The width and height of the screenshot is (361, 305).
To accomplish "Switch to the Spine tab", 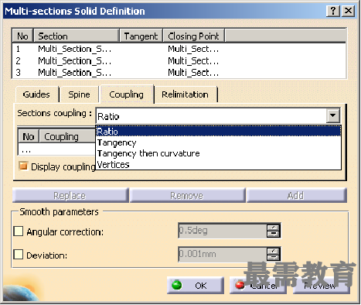I will 79,94.
